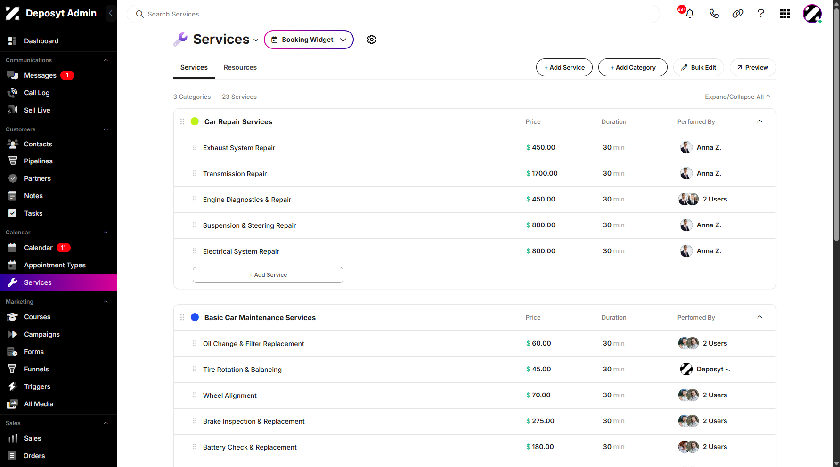Open the user profile avatar

[x=812, y=14]
